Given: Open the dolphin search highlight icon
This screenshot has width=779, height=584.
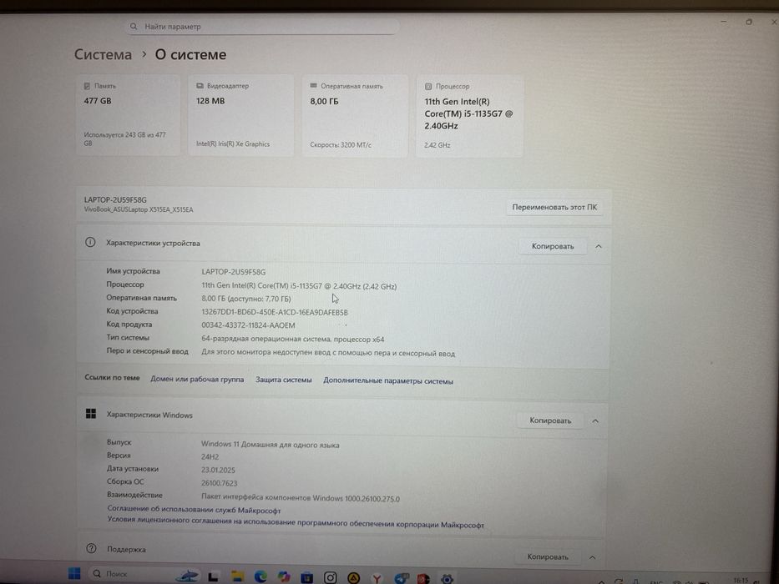Looking at the screenshot, I should [187, 576].
